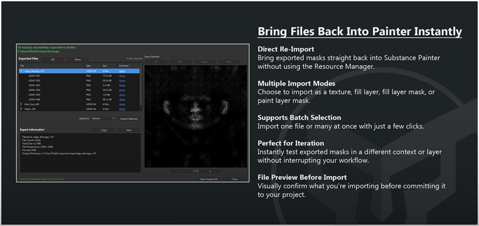Click the 'File Preview Before Import' heading
This screenshot has width=479, height=226.
302,177
